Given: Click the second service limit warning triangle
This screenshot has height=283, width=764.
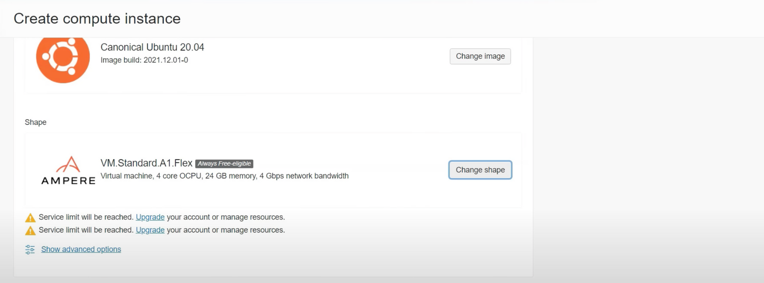Looking at the screenshot, I should tap(30, 230).
